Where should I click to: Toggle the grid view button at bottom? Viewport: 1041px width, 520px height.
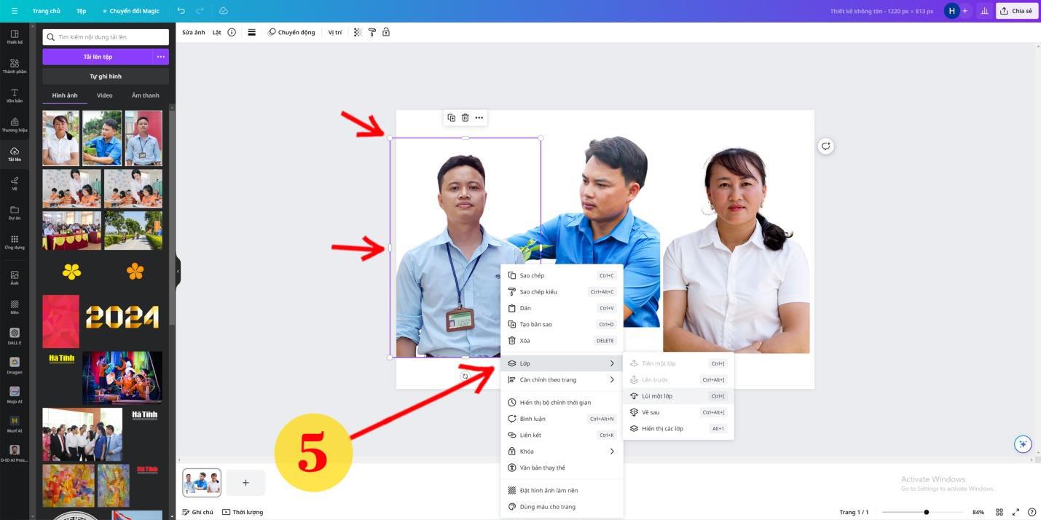point(999,512)
